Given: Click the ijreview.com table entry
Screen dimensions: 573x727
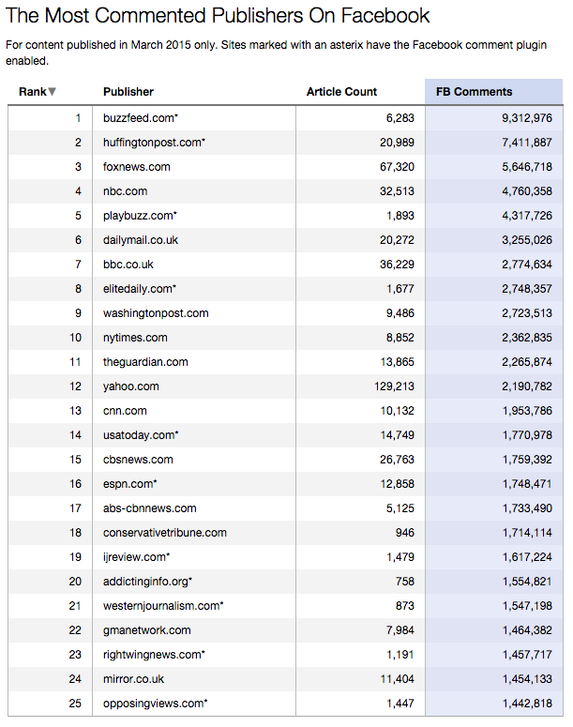Looking at the screenshot, I should tap(136, 557).
